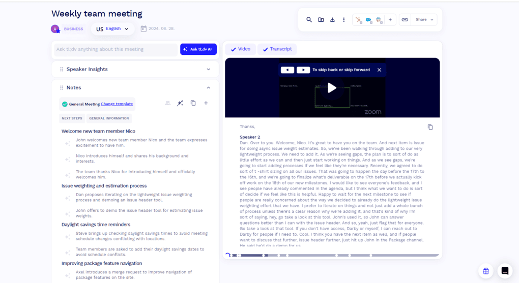Click the Improving package feature navigation heading
Screen dimensions: 519x283
point(102,263)
